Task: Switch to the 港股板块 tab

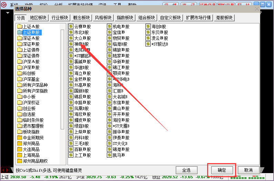Action: click(224, 18)
